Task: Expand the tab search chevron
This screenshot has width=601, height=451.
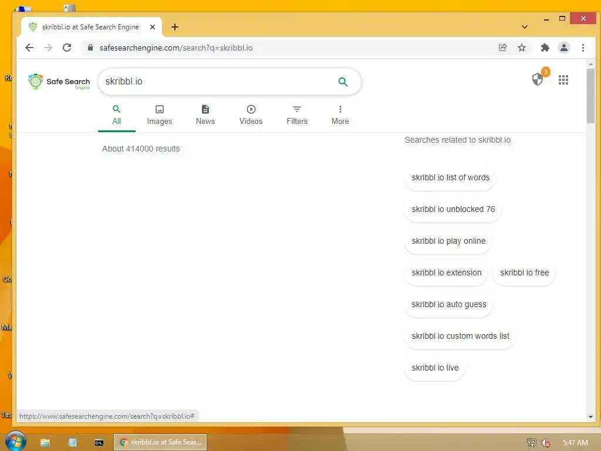Action: [525, 27]
